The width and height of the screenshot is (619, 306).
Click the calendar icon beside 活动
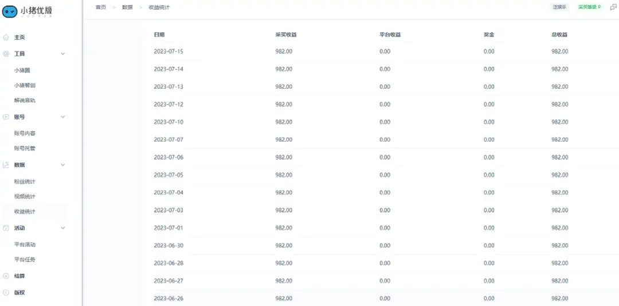(6, 228)
